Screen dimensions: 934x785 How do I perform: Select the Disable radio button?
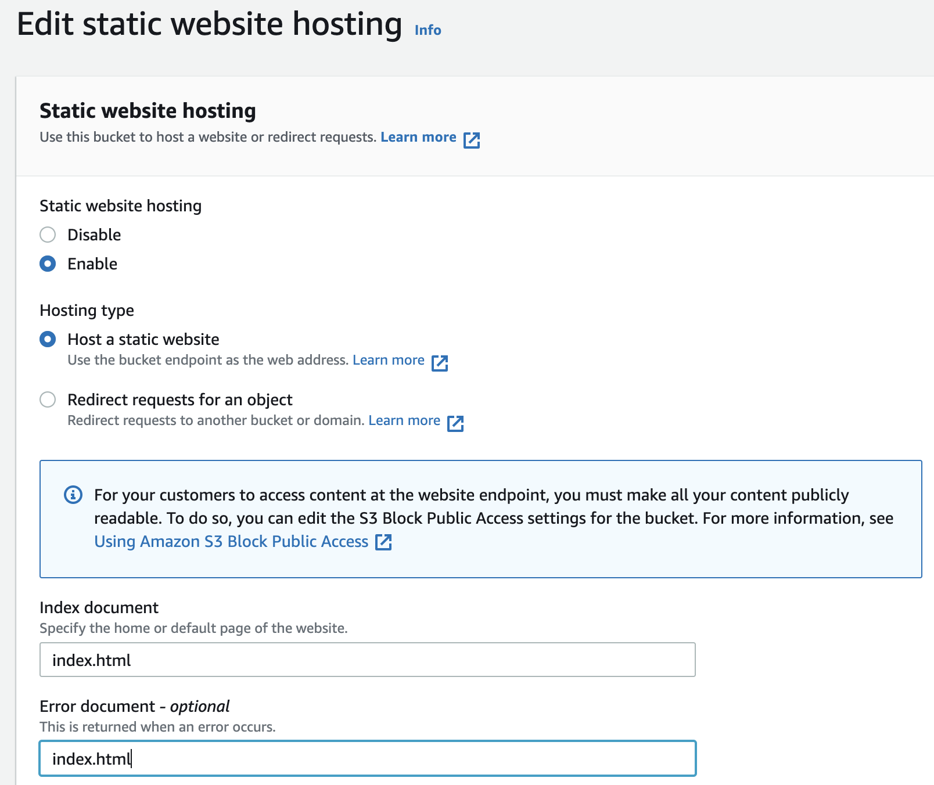click(48, 235)
